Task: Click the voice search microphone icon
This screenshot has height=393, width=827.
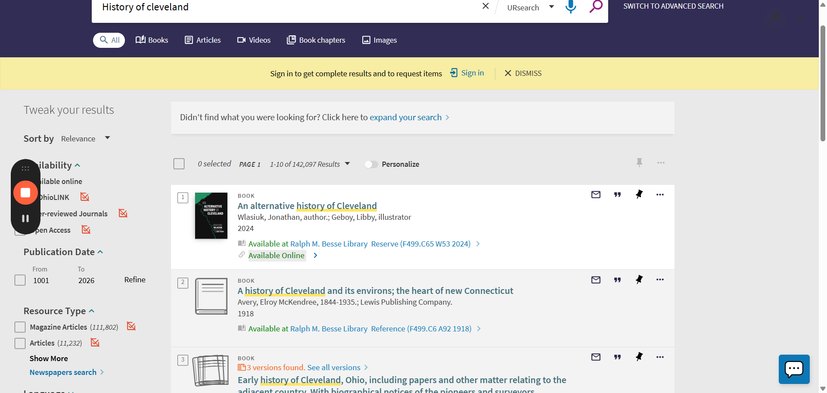Action: pyautogui.click(x=571, y=6)
